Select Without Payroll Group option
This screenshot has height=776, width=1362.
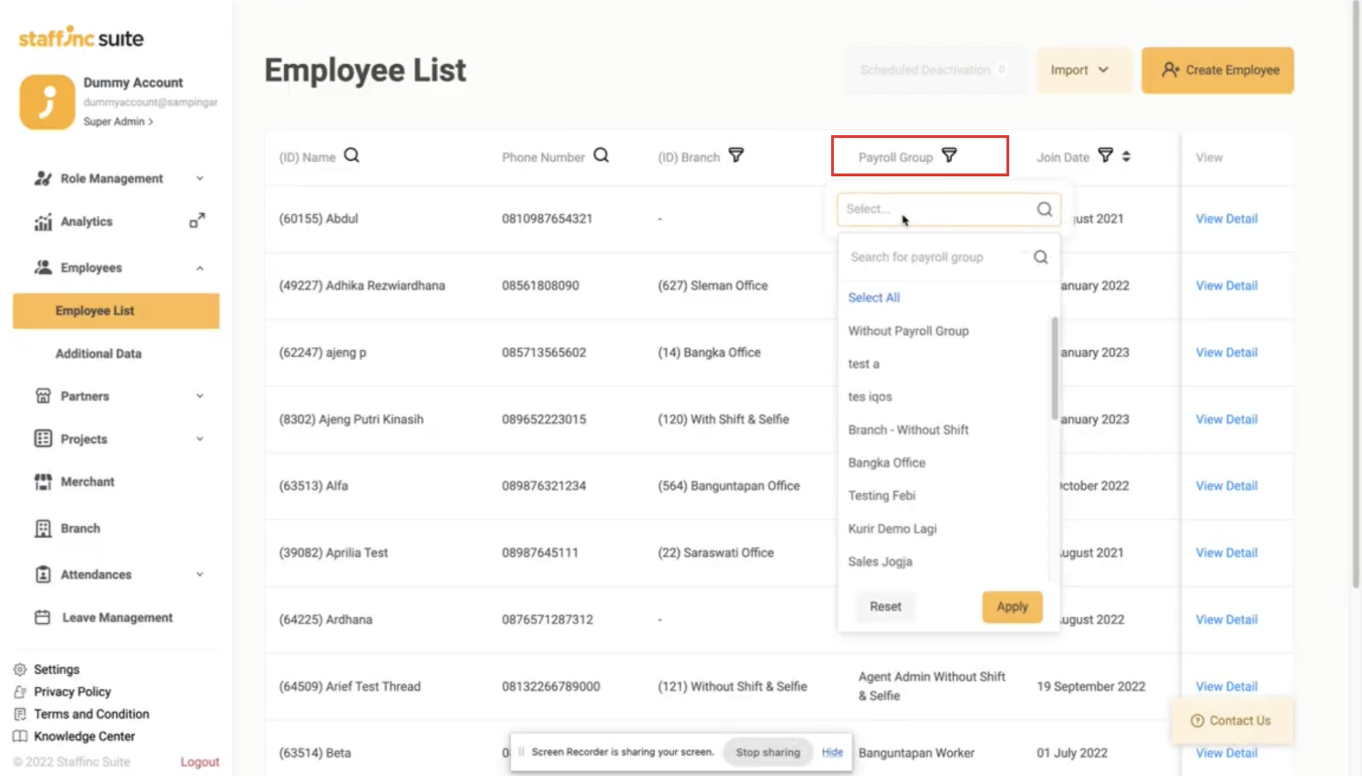908,331
